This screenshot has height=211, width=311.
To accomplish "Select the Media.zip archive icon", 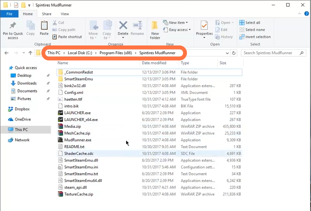I will coord(60,126).
